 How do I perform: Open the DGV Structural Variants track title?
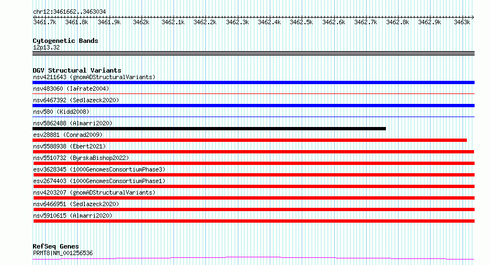[77, 70]
